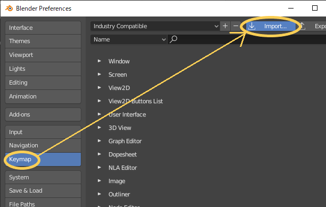The width and height of the screenshot is (326, 207).
Task: Expand the Screen keymap section
Action: (99, 74)
